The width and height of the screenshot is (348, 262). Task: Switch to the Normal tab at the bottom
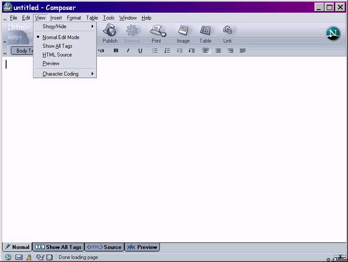tap(17, 247)
